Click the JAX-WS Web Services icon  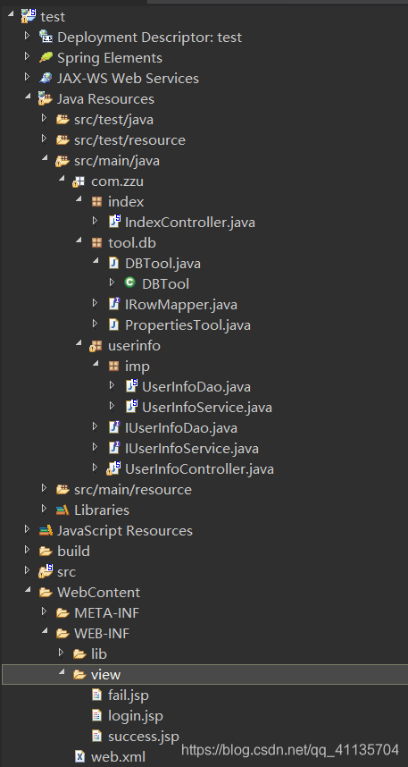[x=46, y=79]
